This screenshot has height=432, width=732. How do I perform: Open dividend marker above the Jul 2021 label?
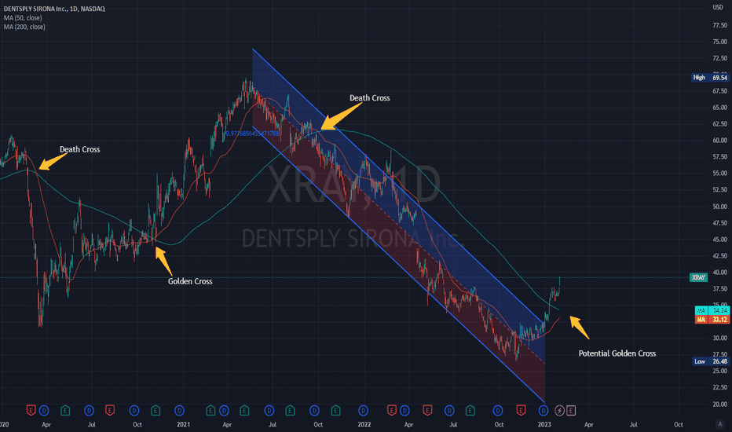pos(269,411)
